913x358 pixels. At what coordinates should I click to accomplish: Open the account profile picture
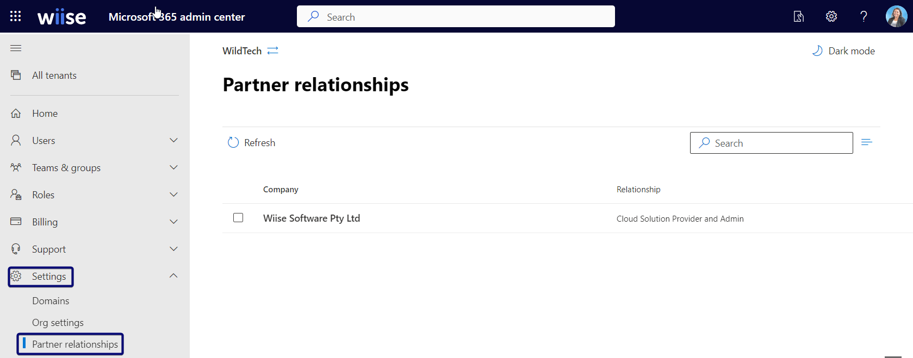(896, 16)
